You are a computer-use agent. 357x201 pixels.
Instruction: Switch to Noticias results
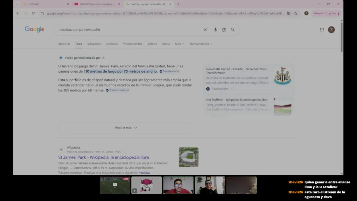coord(112,44)
